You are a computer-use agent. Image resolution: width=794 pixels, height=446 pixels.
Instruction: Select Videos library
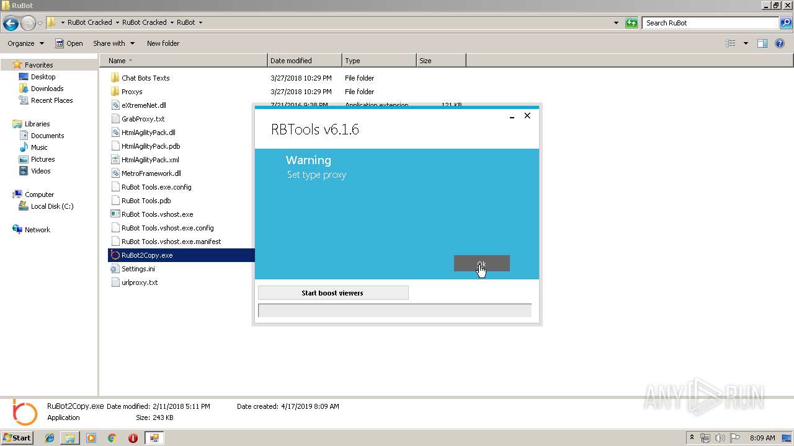click(40, 171)
